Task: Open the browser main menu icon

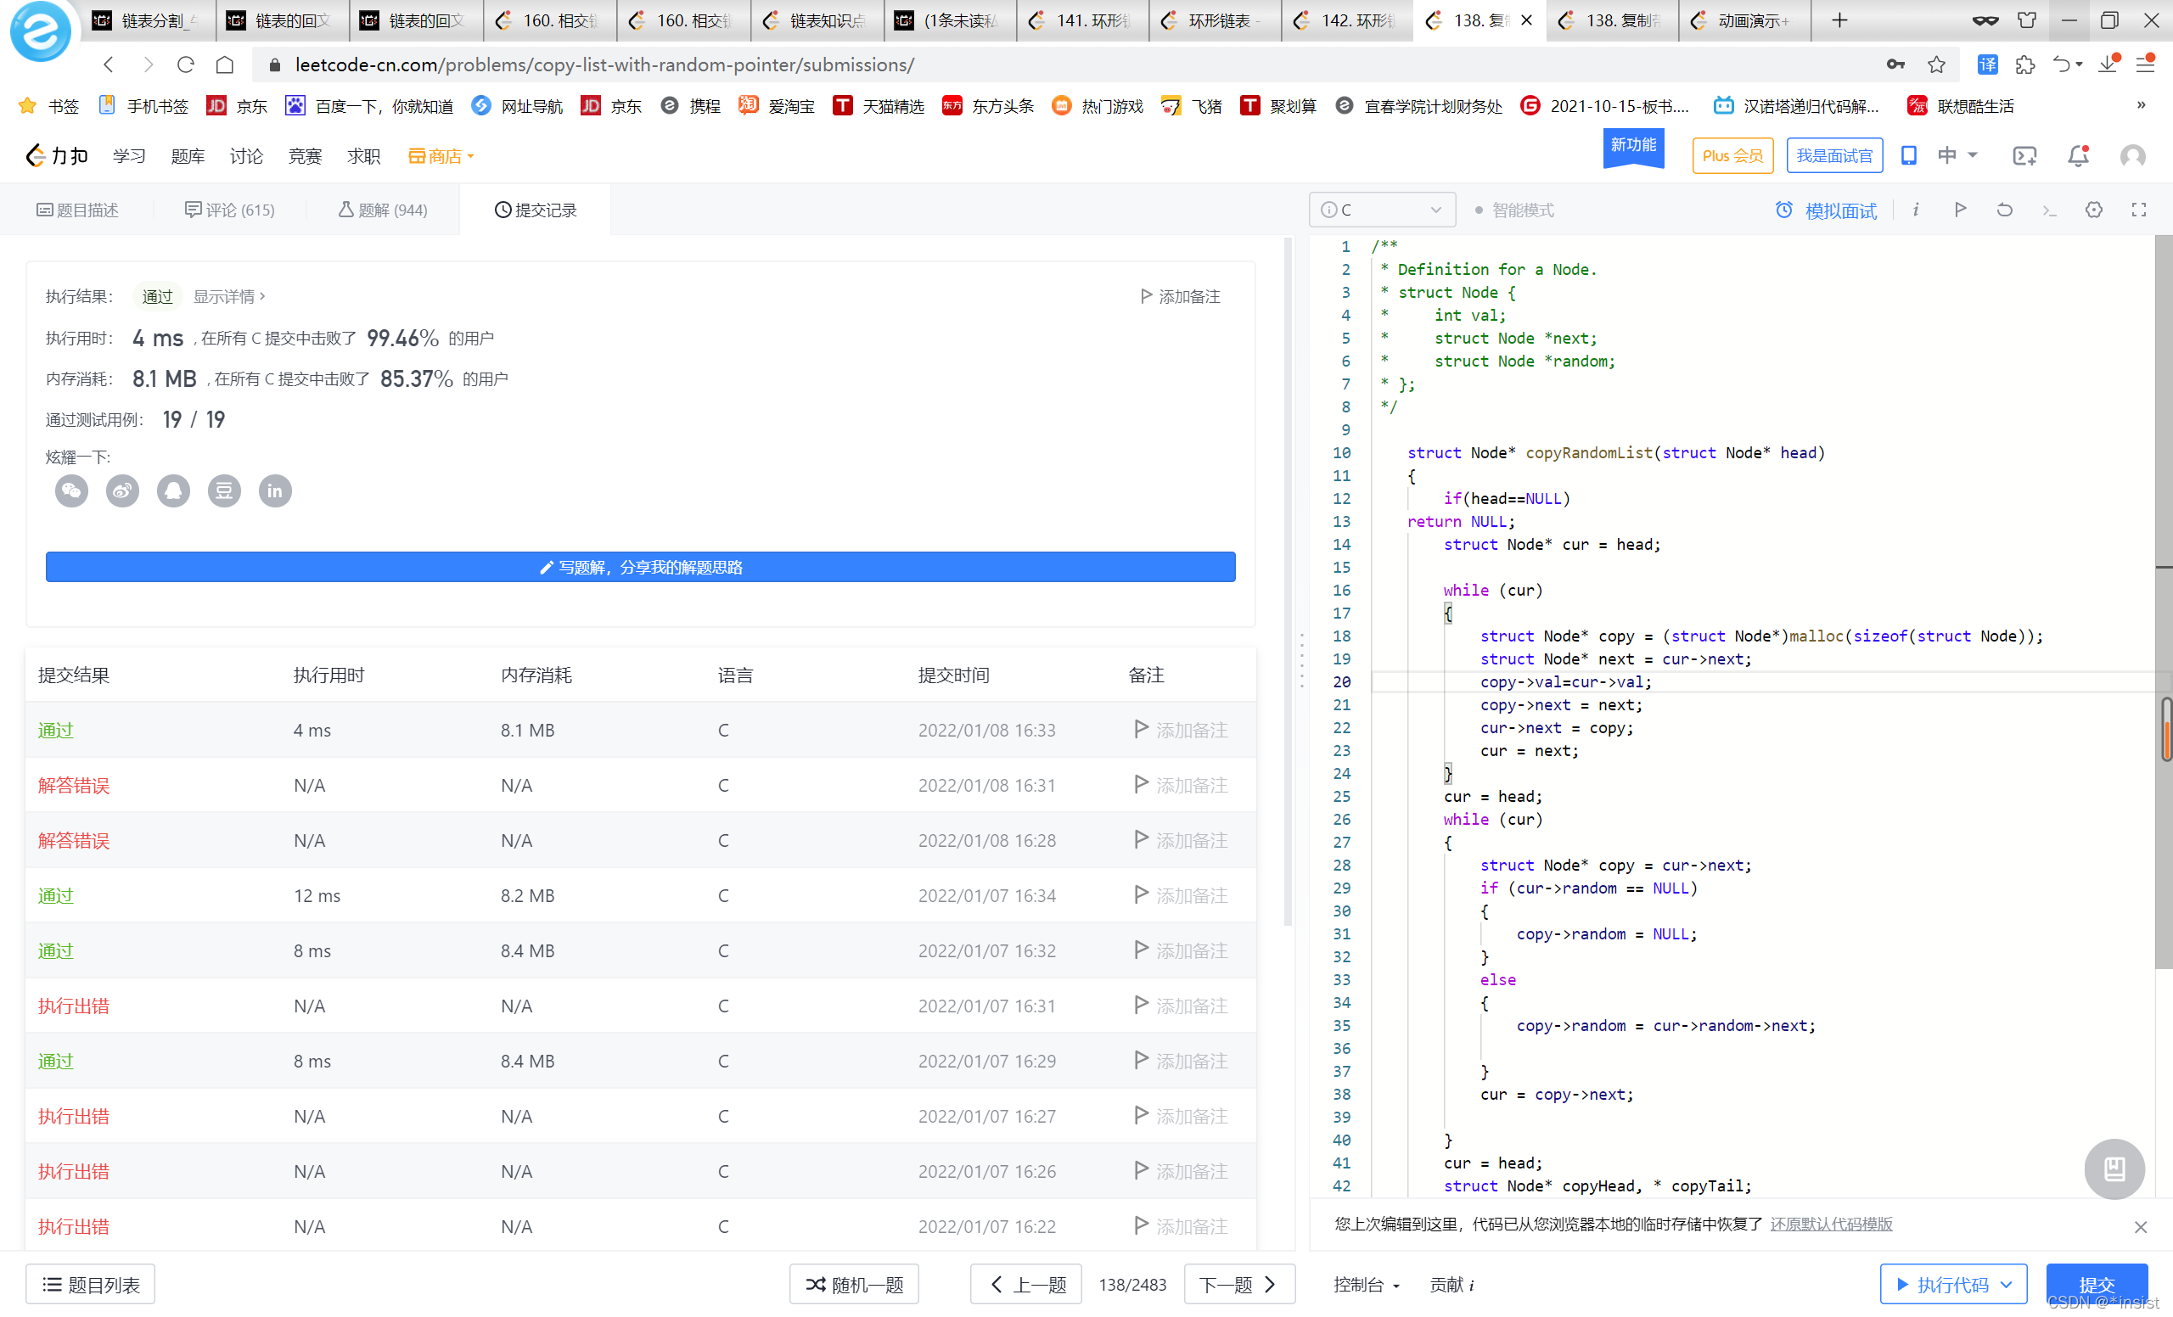Action: pos(2146,64)
